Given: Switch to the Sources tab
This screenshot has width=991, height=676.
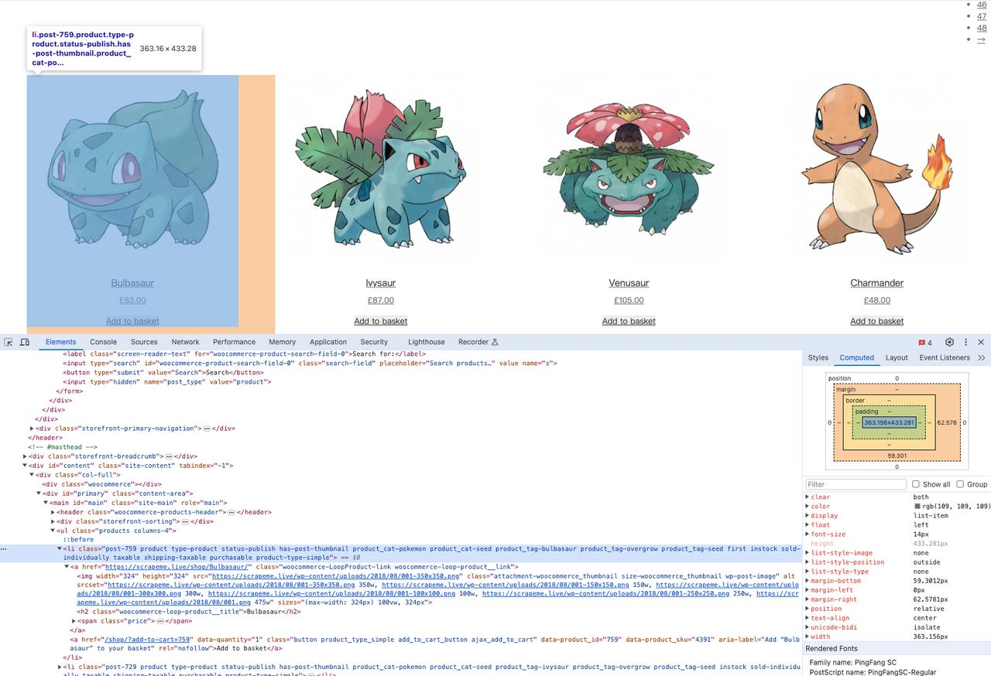Looking at the screenshot, I should coord(144,342).
